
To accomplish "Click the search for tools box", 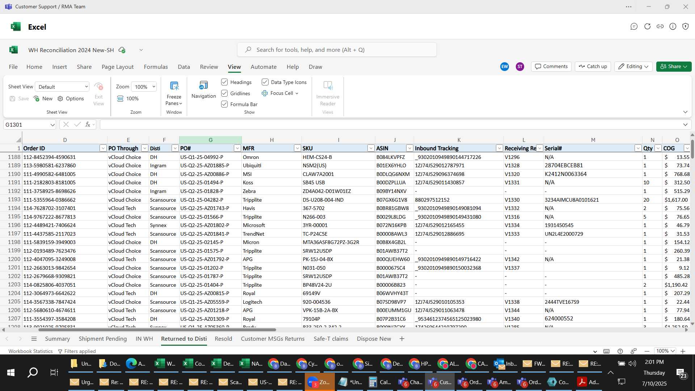I will [337, 50].
